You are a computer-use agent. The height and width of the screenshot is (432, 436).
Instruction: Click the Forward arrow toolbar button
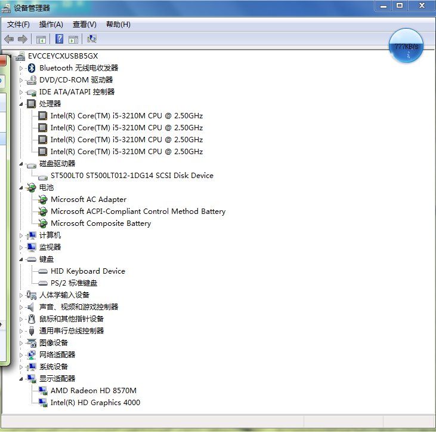click(23, 39)
